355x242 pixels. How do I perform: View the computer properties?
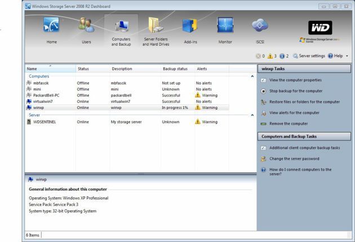295,80
